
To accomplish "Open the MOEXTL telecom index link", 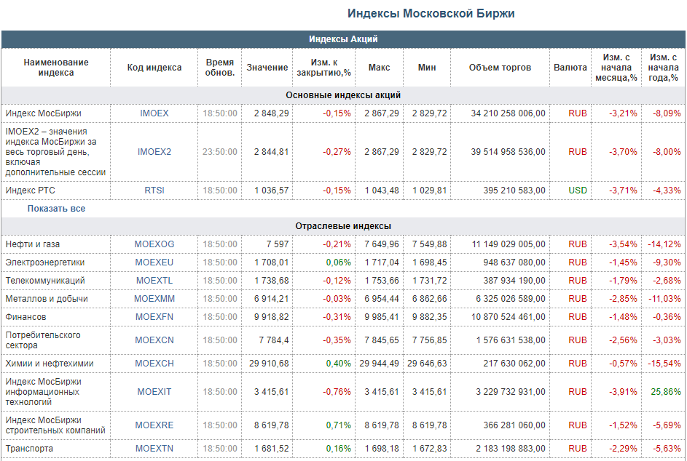I will [x=154, y=281].
